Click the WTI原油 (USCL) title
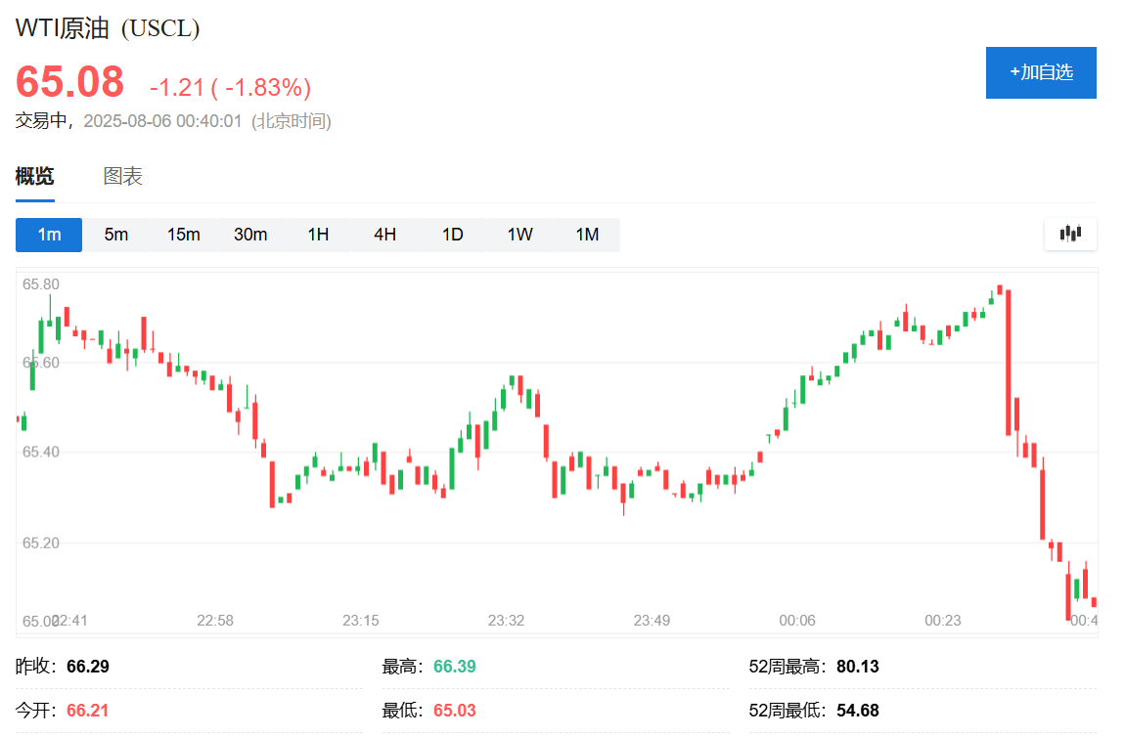Screen dimensions: 1125x736 click(x=108, y=29)
